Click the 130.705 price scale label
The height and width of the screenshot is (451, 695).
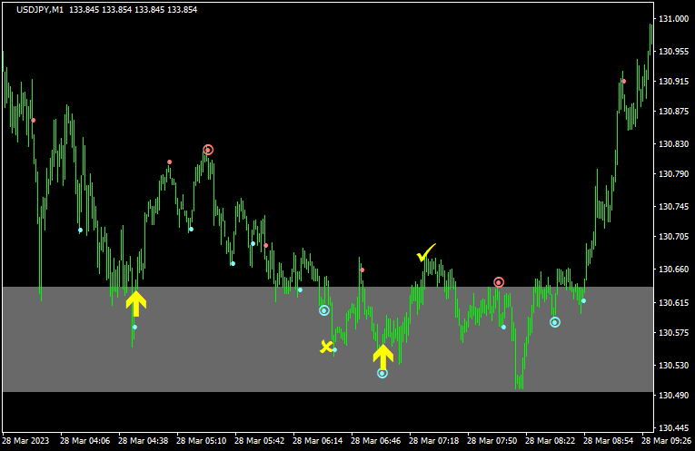(x=673, y=237)
